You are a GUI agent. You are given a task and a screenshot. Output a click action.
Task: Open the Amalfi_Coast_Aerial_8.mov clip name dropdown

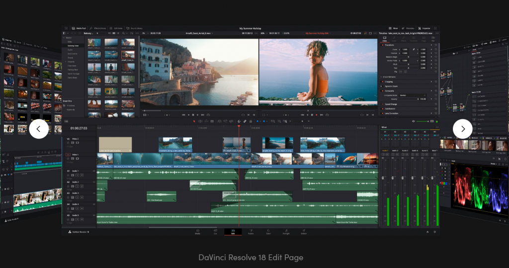tap(200, 33)
